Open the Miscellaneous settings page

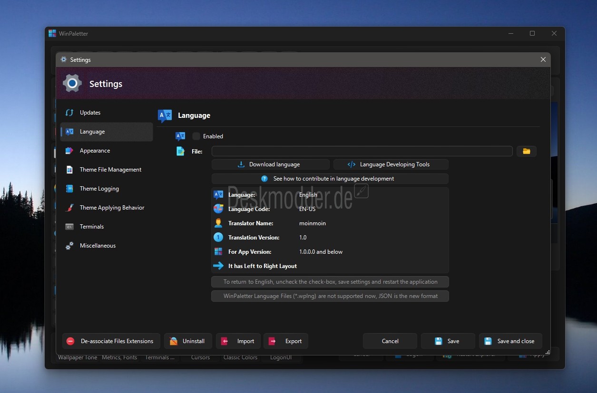(107, 246)
